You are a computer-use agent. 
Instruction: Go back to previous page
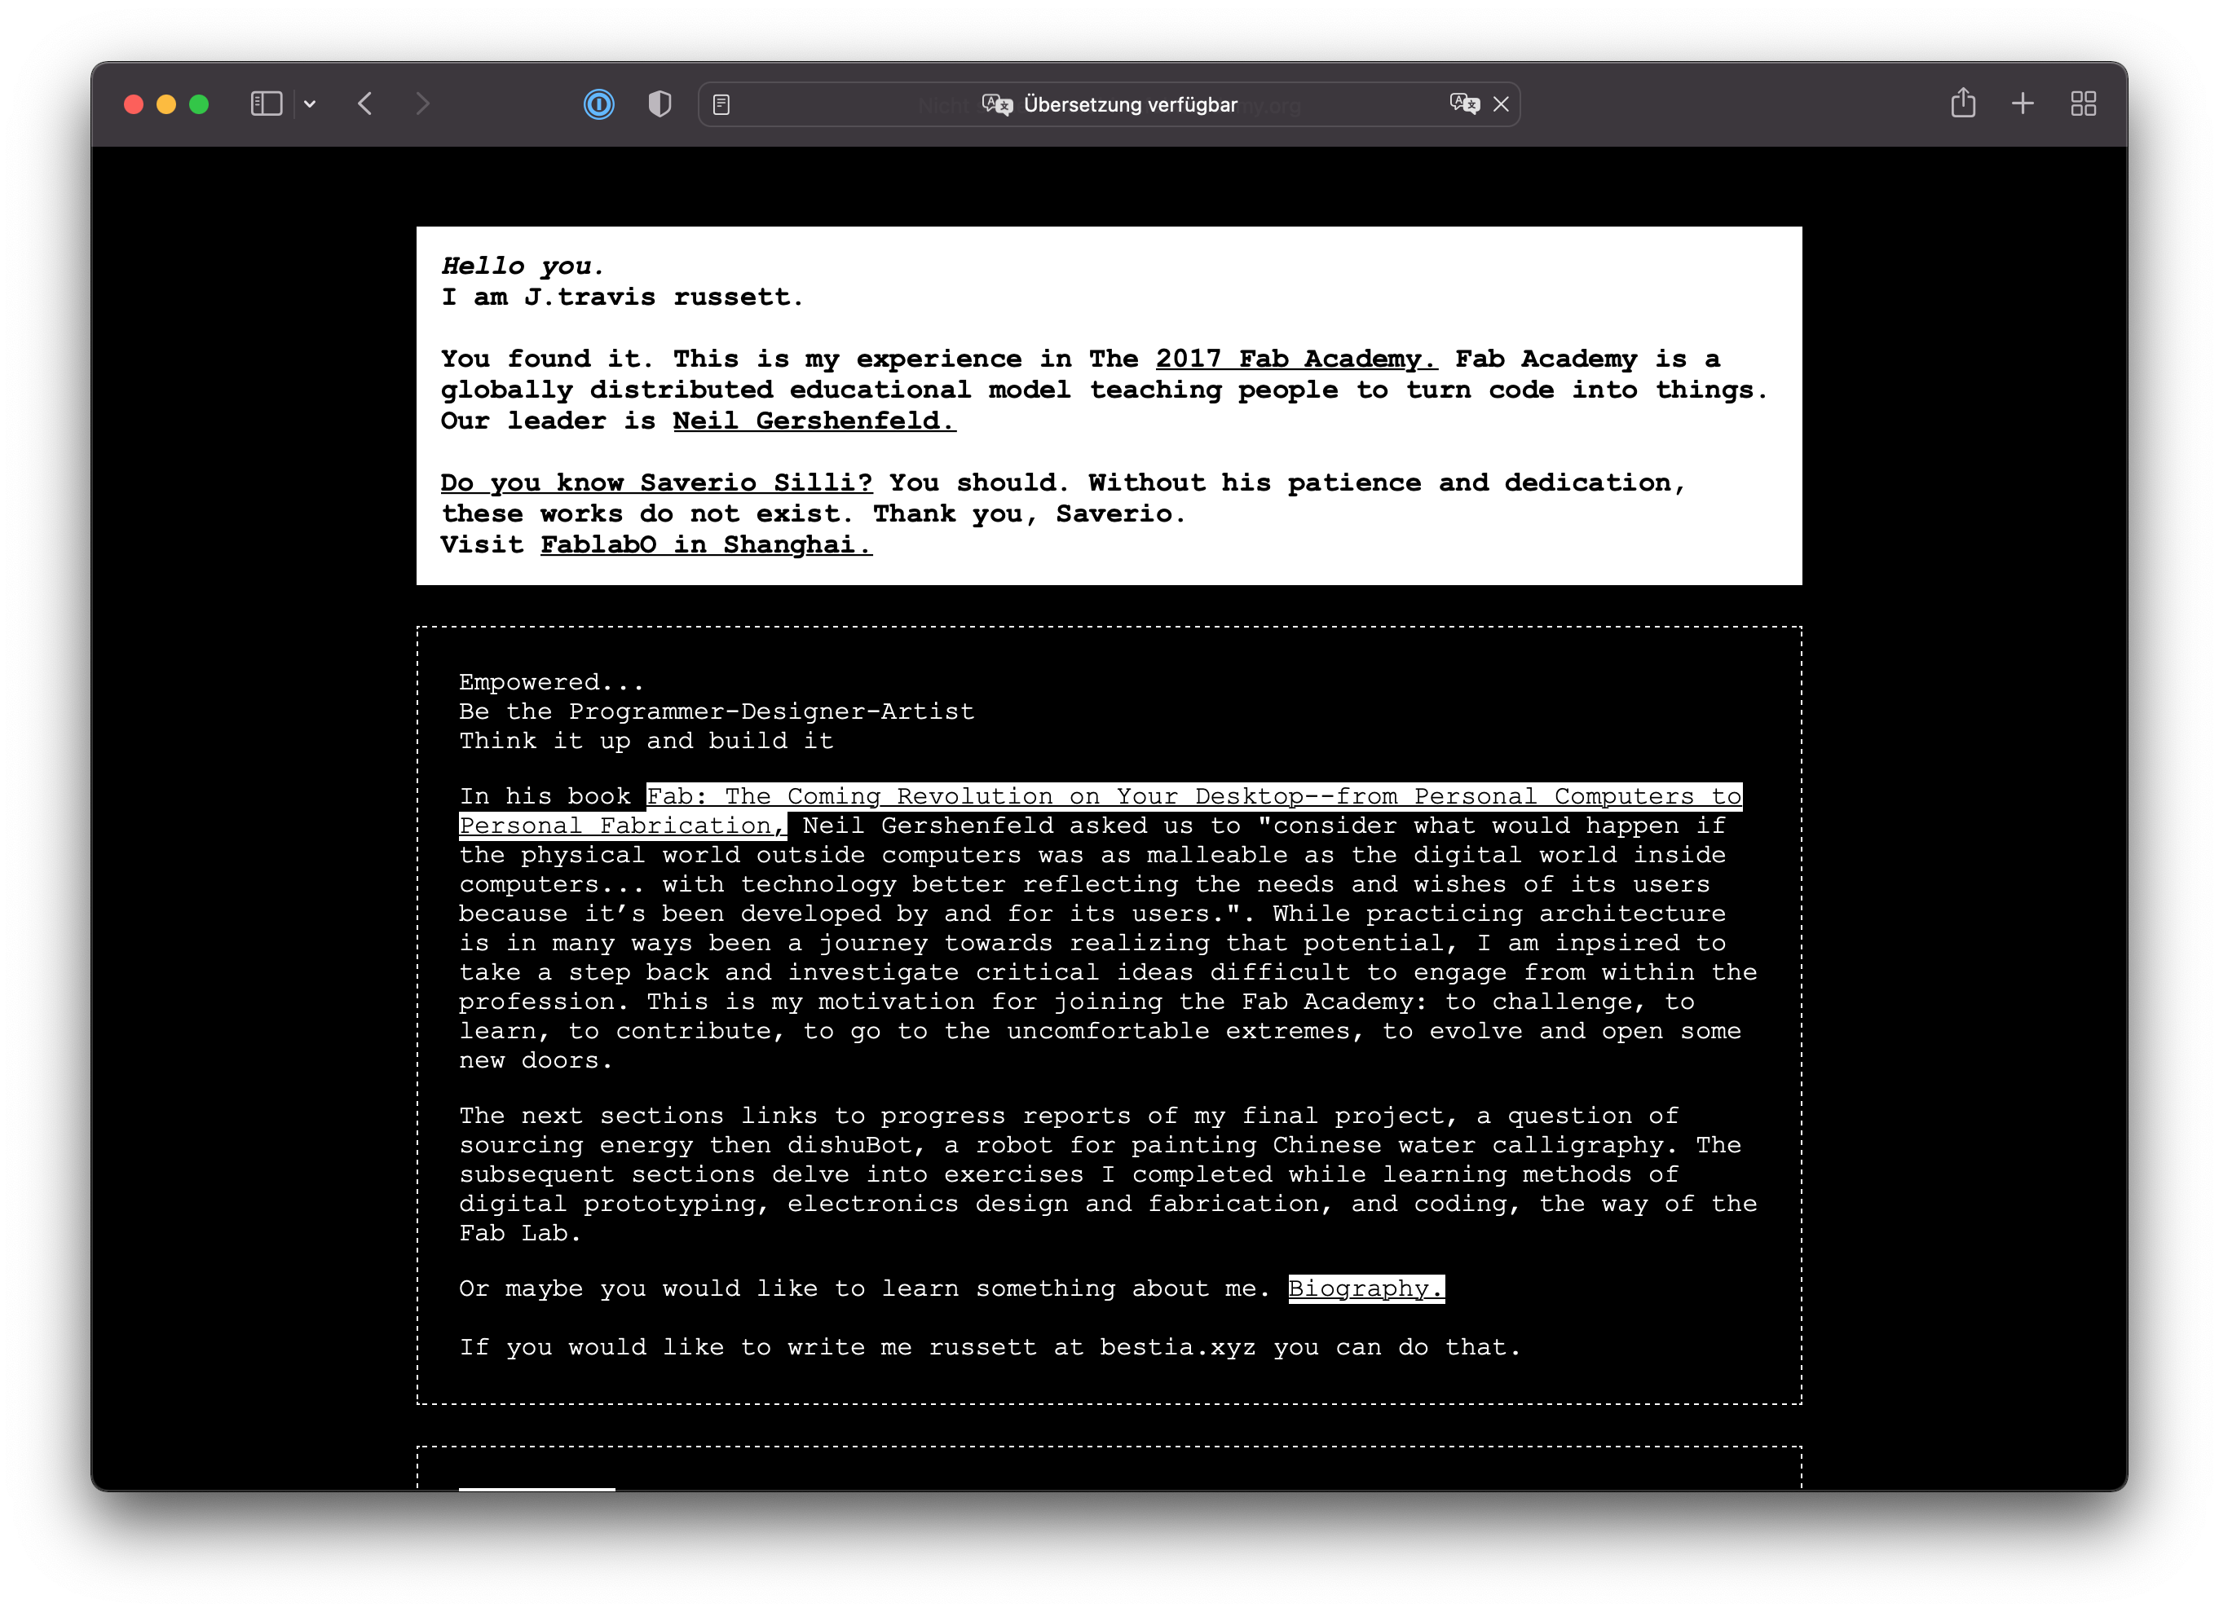point(365,104)
